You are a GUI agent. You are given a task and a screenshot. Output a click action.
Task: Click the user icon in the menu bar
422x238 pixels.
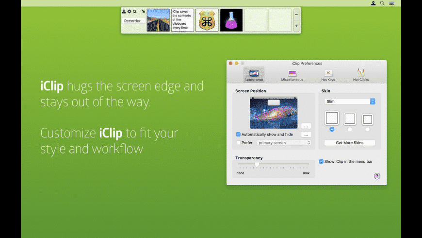click(x=373, y=3)
